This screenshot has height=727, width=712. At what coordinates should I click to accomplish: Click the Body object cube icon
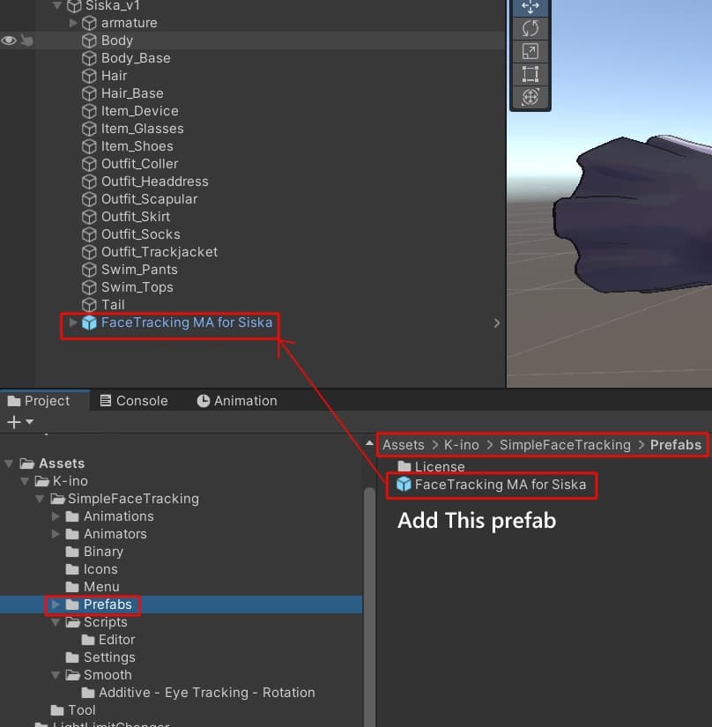[89, 41]
